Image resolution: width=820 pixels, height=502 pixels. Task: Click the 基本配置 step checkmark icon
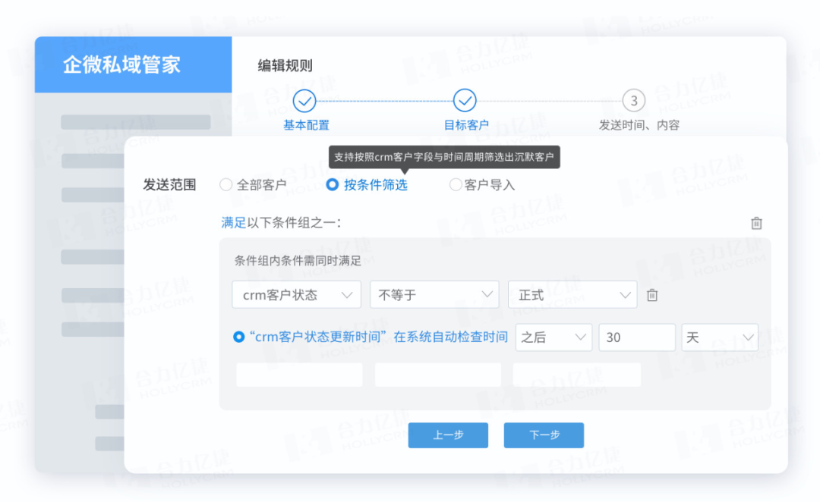click(x=304, y=100)
